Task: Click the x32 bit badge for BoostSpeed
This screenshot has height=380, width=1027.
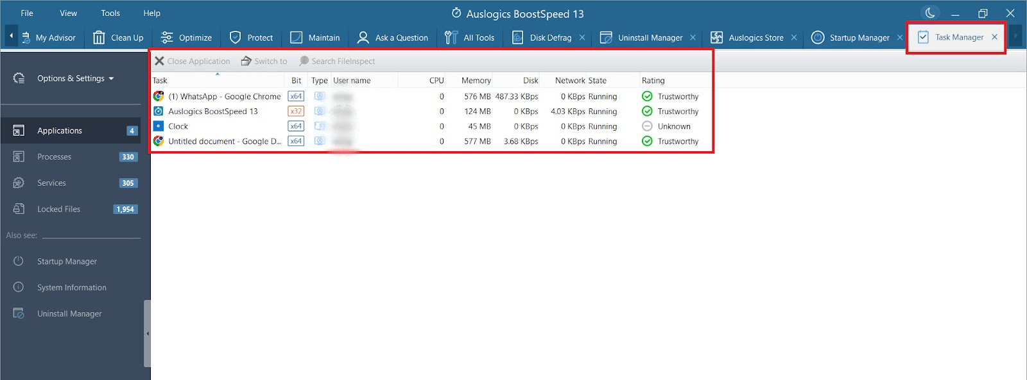Action: click(x=296, y=112)
